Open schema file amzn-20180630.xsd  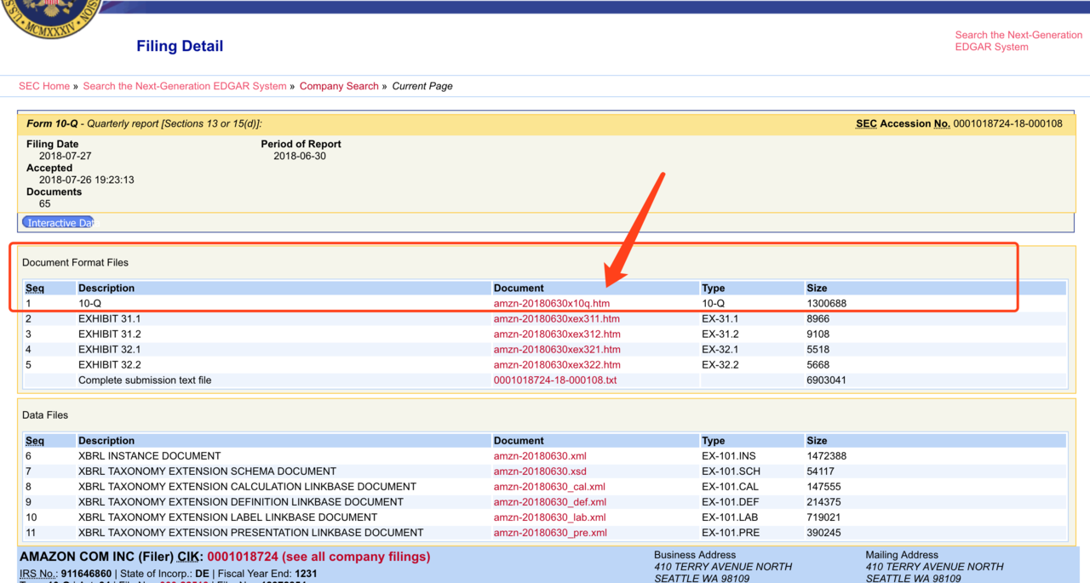pyautogui.click(x=540, y=471)
